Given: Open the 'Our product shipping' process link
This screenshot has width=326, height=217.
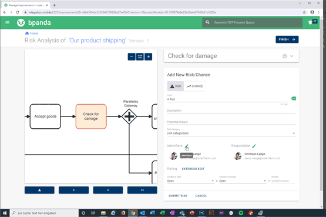Looking at the screenshot, I should [x=98, y=41].
